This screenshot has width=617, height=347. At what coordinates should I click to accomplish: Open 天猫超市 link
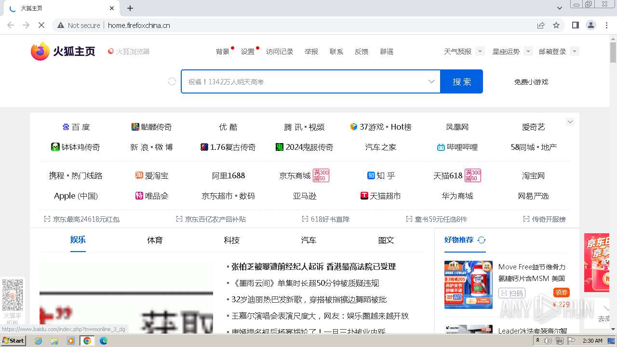click(x=381, y=196)
